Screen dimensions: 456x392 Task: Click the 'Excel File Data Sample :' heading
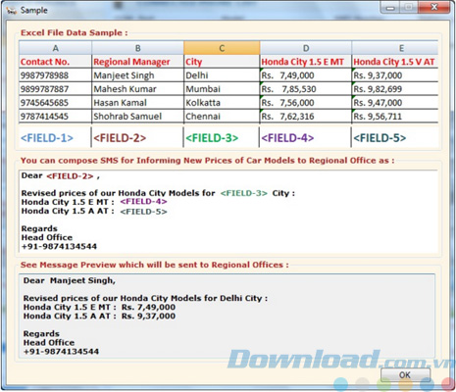point(75,33)
